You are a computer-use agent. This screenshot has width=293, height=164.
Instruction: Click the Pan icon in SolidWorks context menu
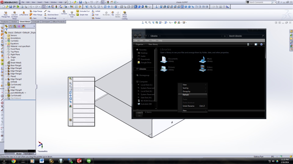pos(71,95)
